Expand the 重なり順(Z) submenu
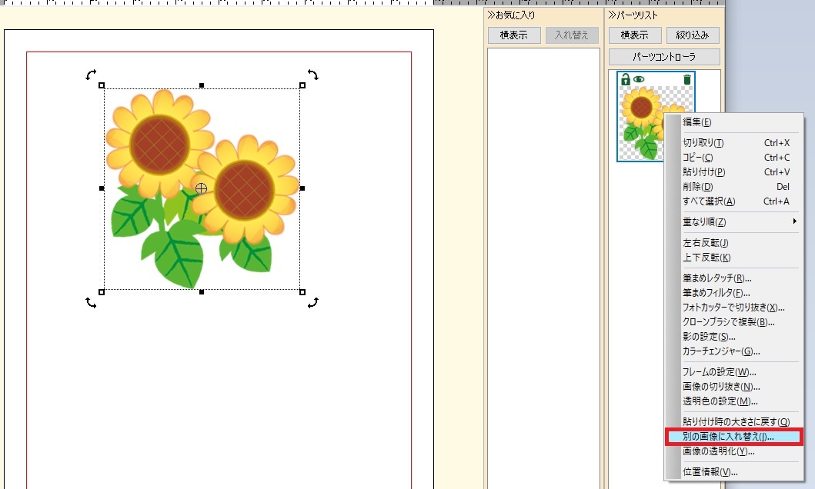The height and width of the screenshot is (489, 815). (x=734, y=221)
